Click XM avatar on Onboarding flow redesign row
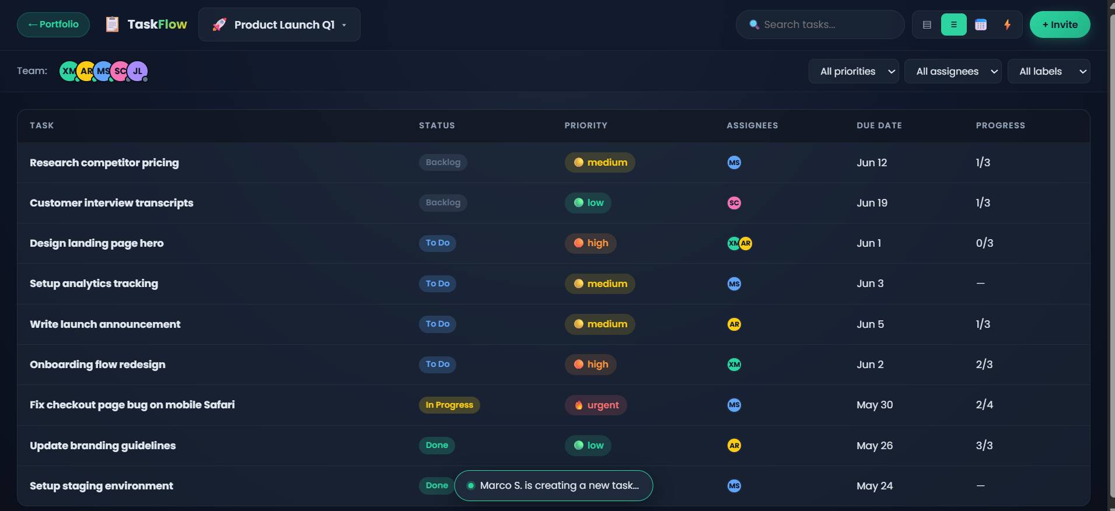 (x=734, y=365)
